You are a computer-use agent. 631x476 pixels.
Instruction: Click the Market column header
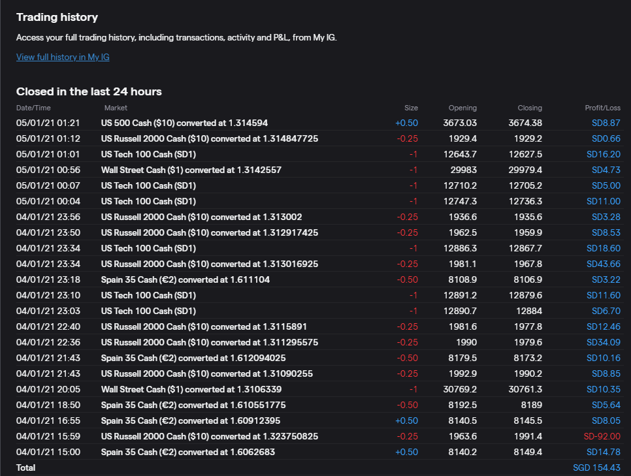click(116, 108)
